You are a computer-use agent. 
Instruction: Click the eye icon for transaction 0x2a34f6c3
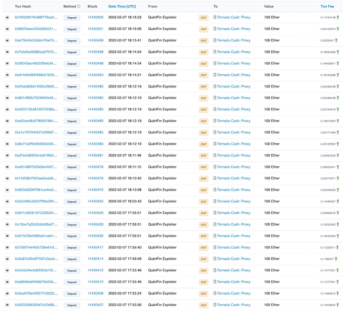[x=7, y=201]
